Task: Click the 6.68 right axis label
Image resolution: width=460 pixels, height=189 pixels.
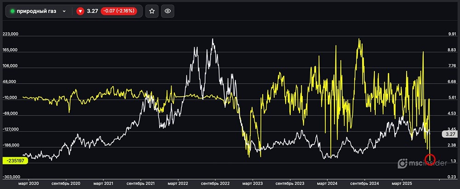Action: coord(451,82)
